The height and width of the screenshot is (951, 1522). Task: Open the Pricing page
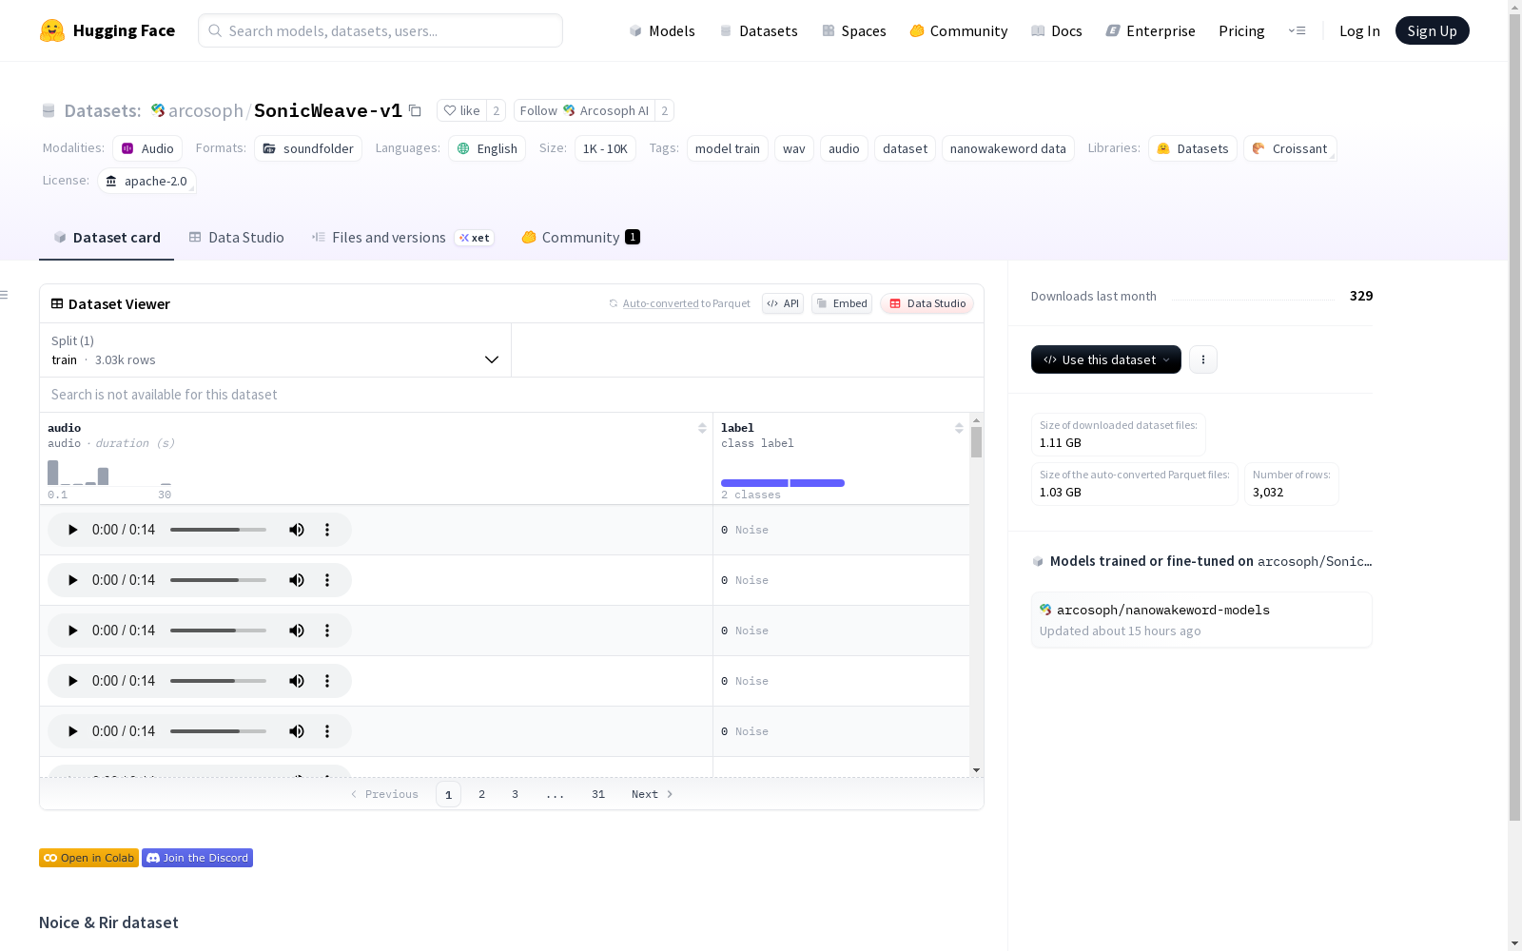click(x=1241, y=30)
